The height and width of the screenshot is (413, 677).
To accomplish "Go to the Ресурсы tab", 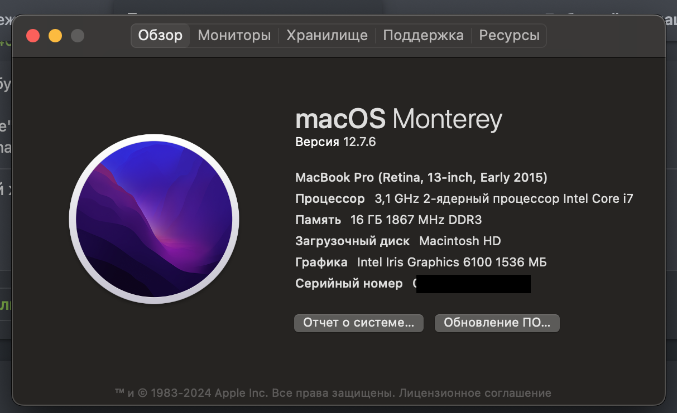I will point(509,36).
